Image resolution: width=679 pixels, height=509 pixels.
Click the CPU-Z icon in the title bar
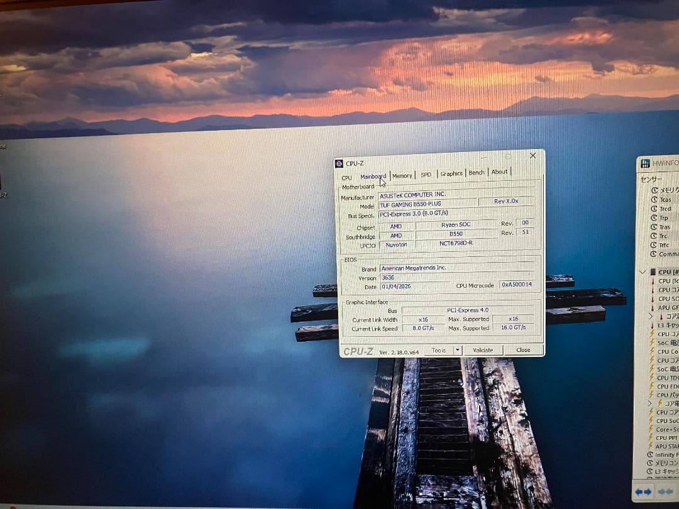(x=339, y=163)
